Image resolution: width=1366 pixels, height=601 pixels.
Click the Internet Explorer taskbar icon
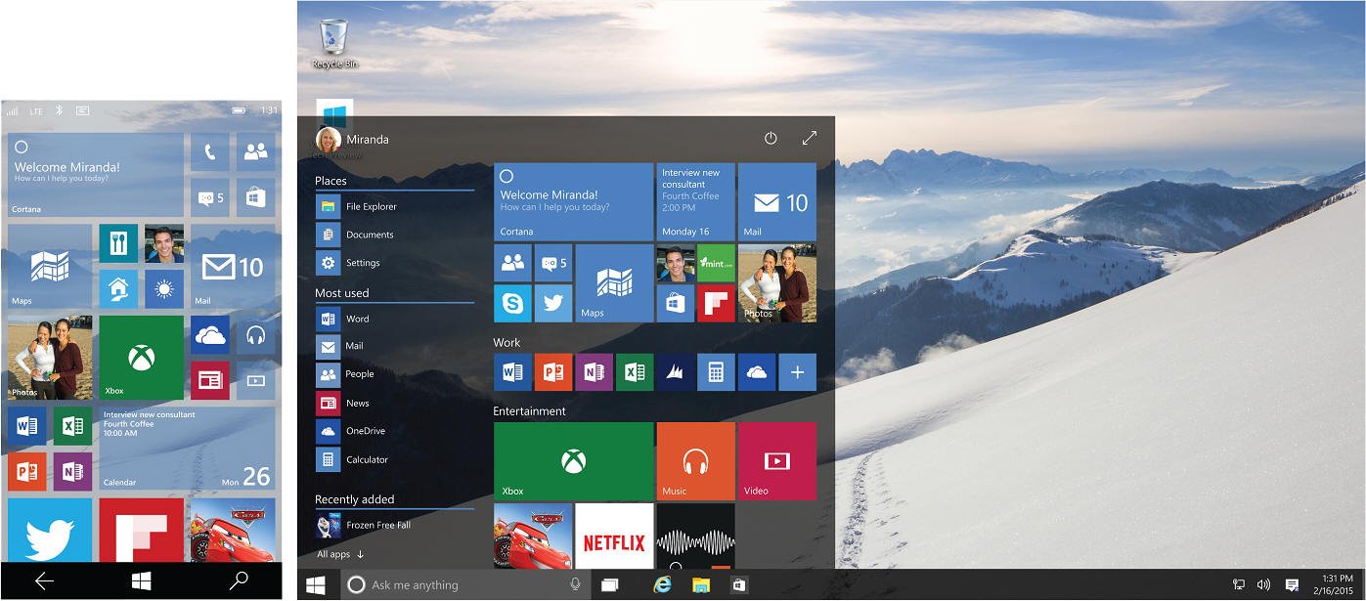662,584
